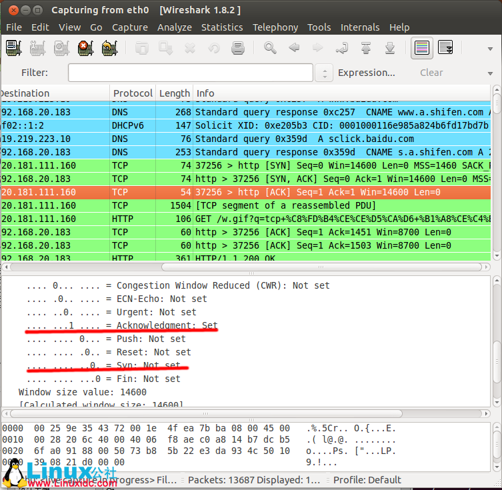Stop the running live capture
502x490 pixels.
click(x=85, y=48)
